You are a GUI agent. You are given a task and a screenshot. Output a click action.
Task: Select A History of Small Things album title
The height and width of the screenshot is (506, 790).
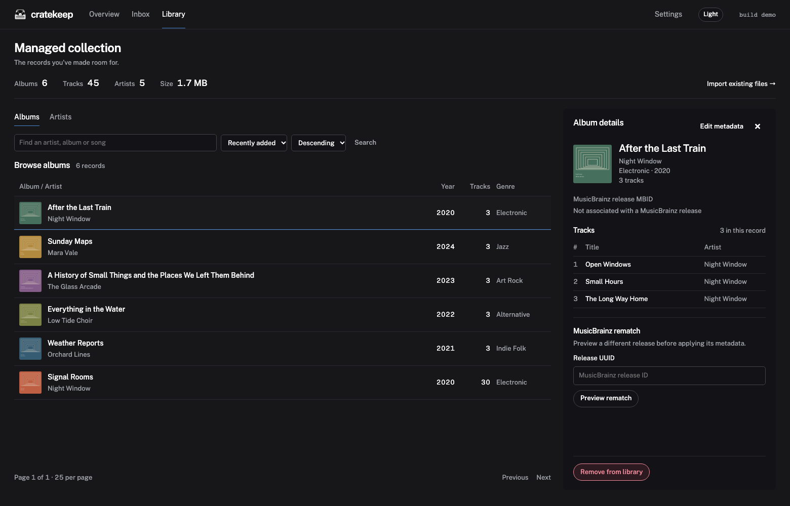[x=151, y=275]
